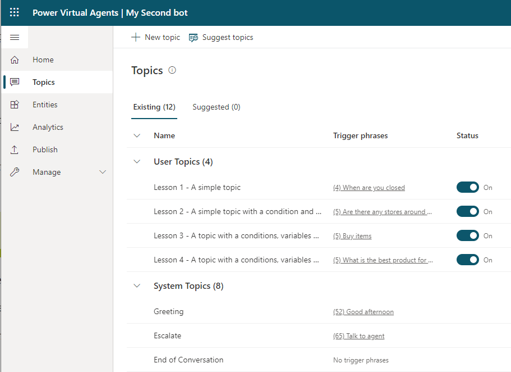This screenshot has width=511, height=372.
Task: Open the Lesson 3 topic name
Action: [x=236, y=236]
